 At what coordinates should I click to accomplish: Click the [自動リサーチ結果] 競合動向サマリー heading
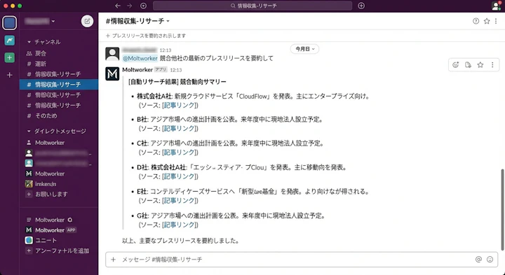pos(177,82)
